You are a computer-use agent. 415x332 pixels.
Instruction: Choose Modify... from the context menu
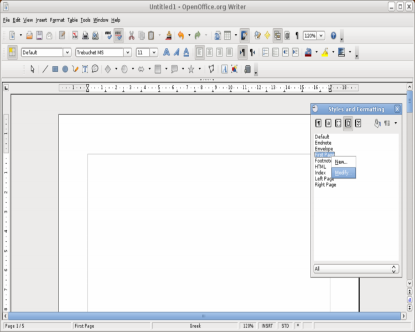tap(344, 173)
